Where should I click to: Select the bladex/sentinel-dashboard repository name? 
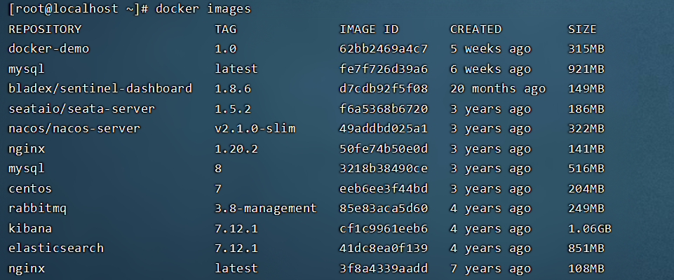100,89
